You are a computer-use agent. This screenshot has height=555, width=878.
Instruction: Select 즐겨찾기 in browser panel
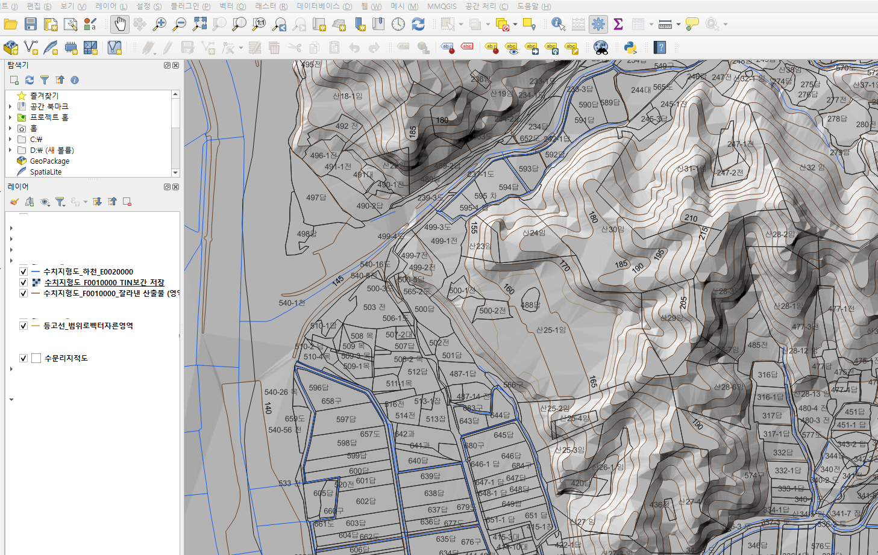click(45, 96)
